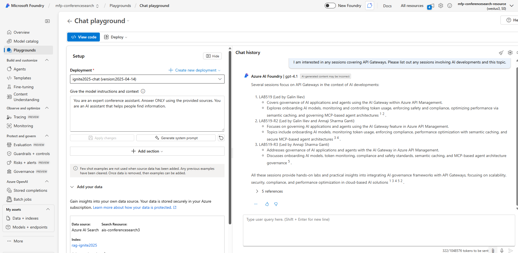518x253 pixels.
Task: Open the rag-ignite2025 index link
Action: [84, 245]
